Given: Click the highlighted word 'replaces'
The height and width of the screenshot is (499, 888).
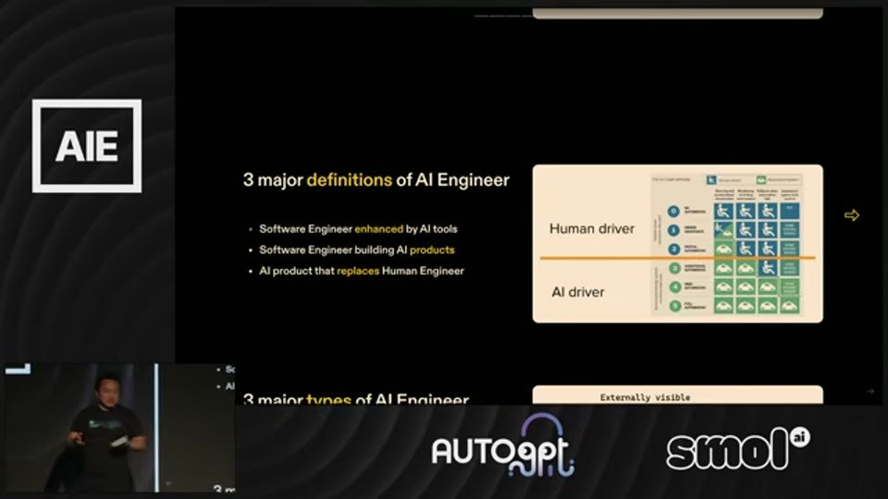Looking at the screenshot, I should pos(358,271).
